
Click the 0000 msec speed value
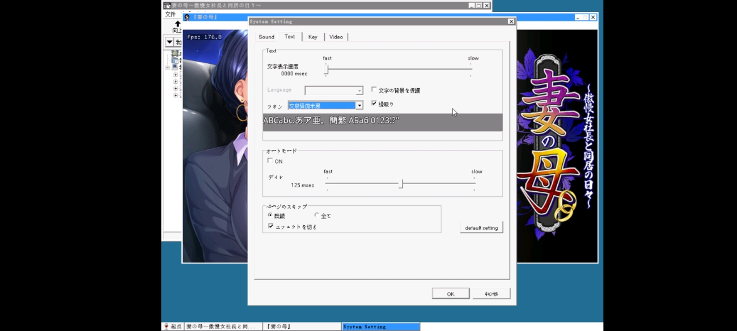294,74
